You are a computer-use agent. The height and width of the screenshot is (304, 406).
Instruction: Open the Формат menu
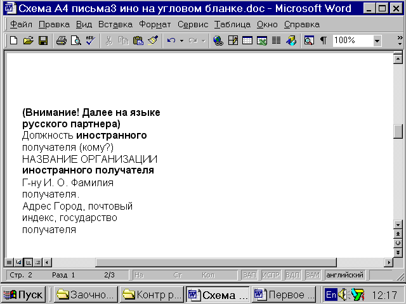pos(155,25)
